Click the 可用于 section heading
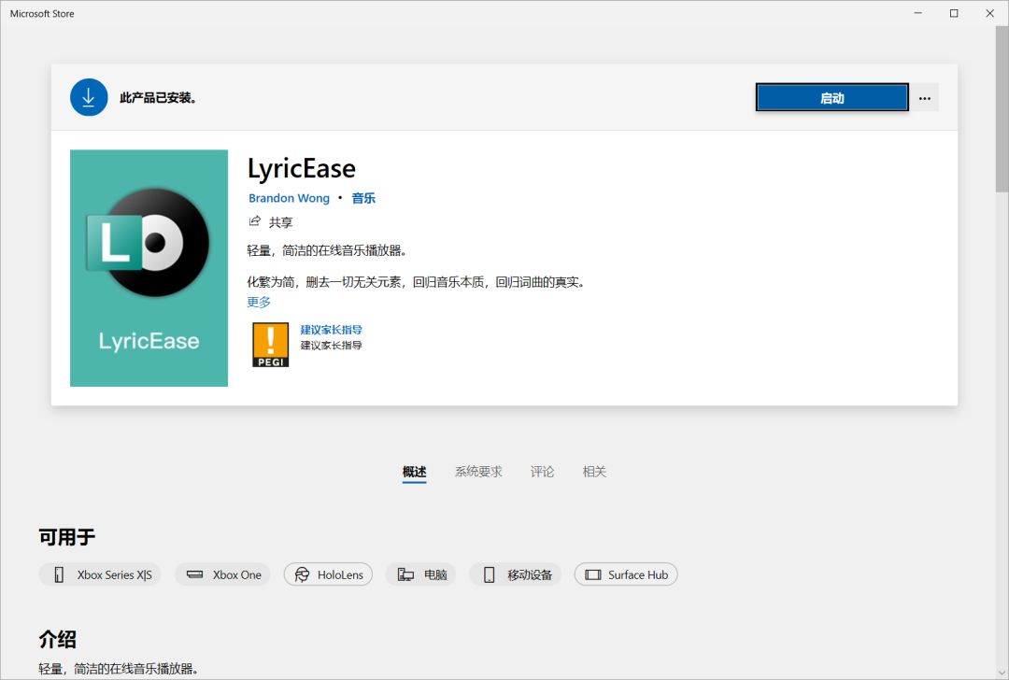 coord(67,537)
